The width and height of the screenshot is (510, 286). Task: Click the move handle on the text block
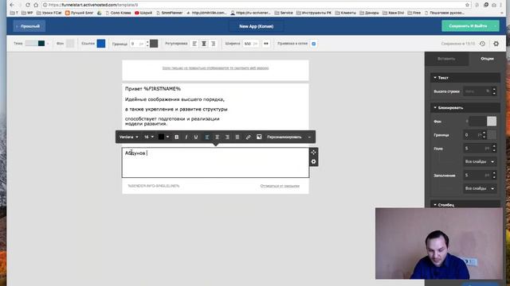pos(313,152)
